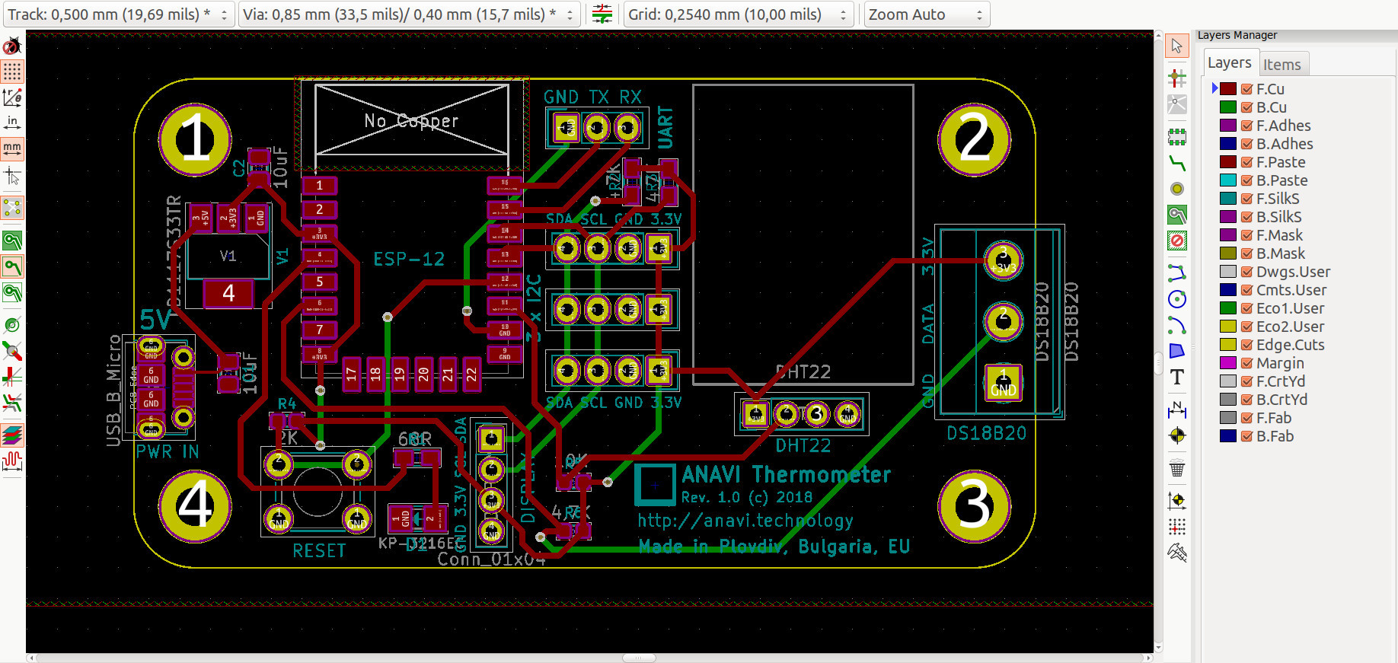Switch to the Items tab
1398x663 pixels.
point(1282,65)
